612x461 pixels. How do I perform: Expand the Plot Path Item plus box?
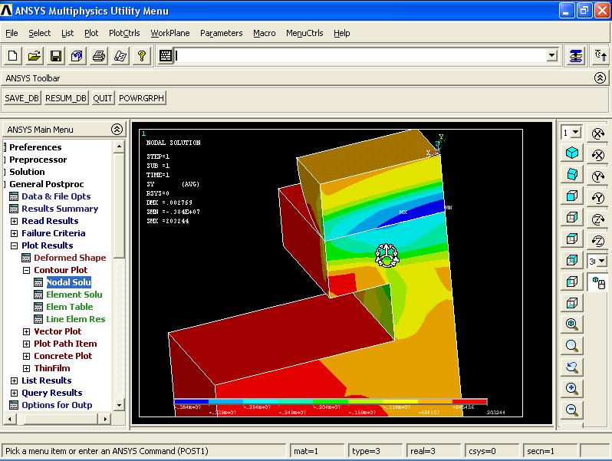point(26,344)
